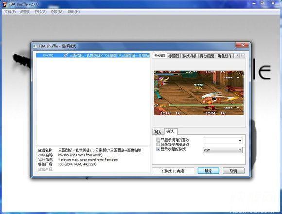
Task: Click the right tab-scroll arrow of preview tabs
Action: (x=242, y=55)
